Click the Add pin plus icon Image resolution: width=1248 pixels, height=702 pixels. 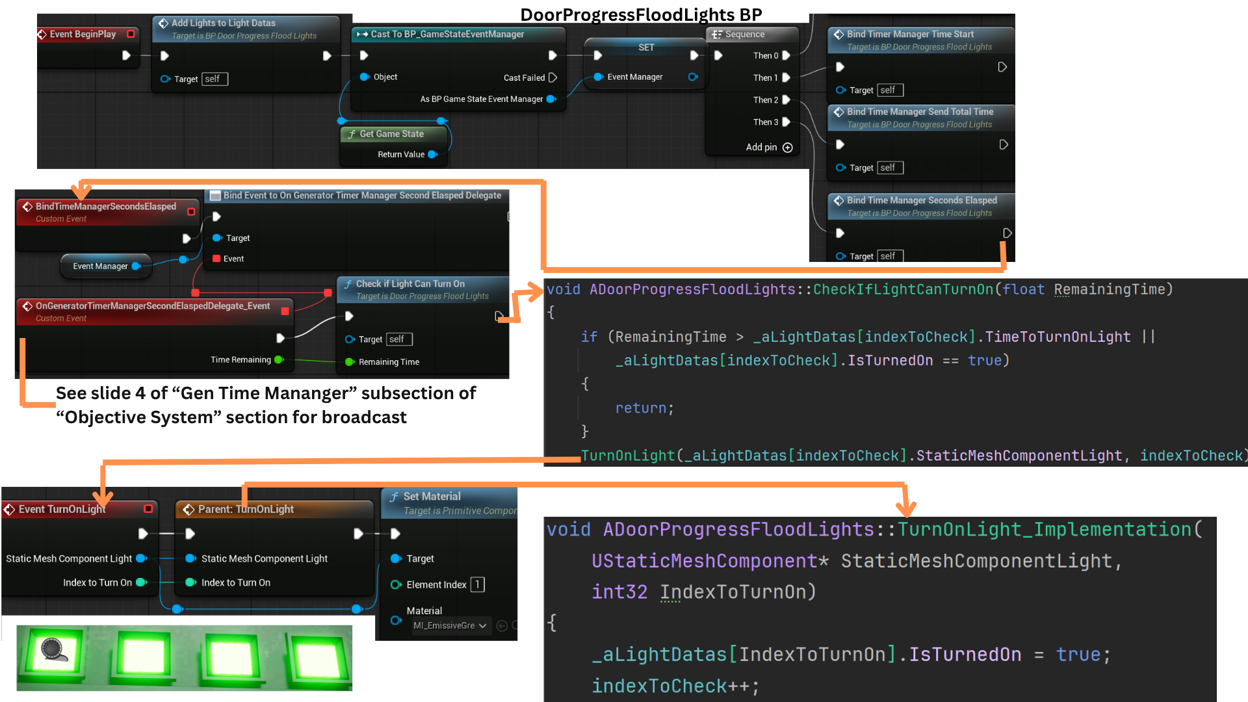788,148
